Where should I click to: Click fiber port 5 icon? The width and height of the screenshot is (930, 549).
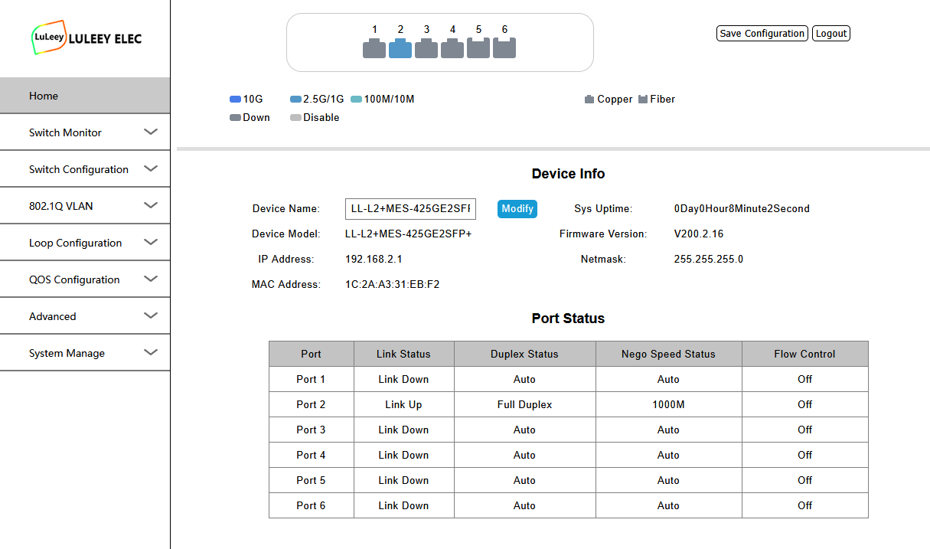(478, 49)
